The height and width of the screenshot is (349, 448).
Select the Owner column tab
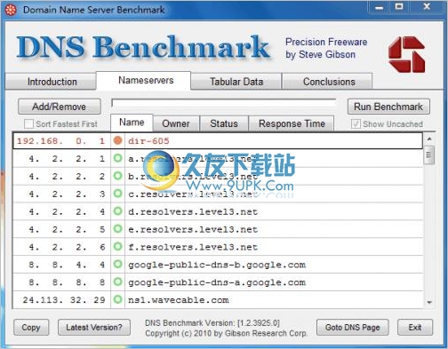click(x=176, y=123)
